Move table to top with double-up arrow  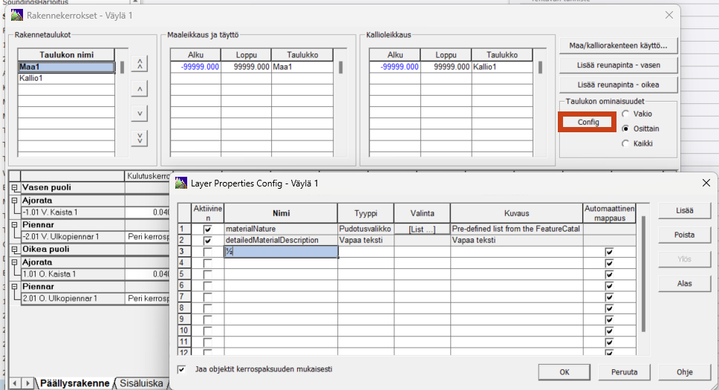[x=140, y=64]
